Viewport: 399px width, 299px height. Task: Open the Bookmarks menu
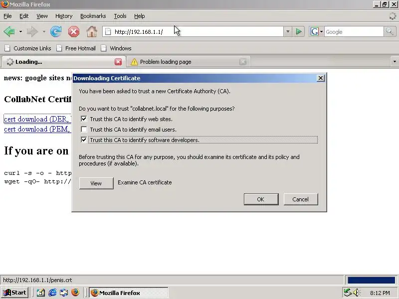tap(93, 16)
